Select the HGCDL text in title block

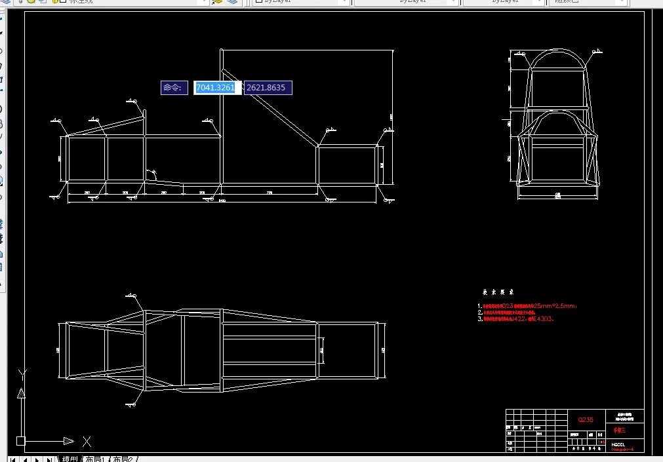pos(618,444)
